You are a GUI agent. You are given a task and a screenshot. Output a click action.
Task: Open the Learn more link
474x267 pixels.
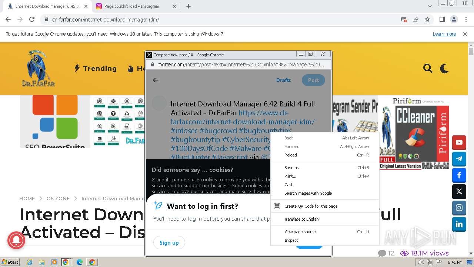(444, 34)
